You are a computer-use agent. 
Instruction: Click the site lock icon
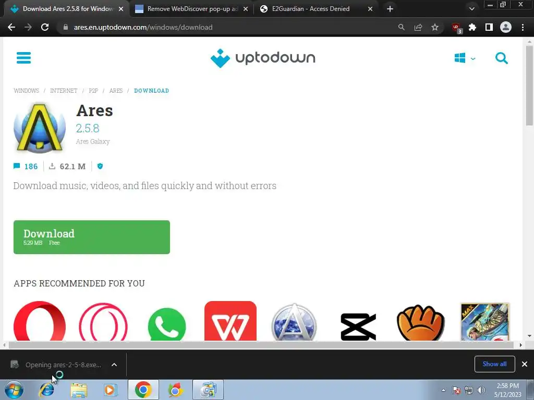click(66, 27)
